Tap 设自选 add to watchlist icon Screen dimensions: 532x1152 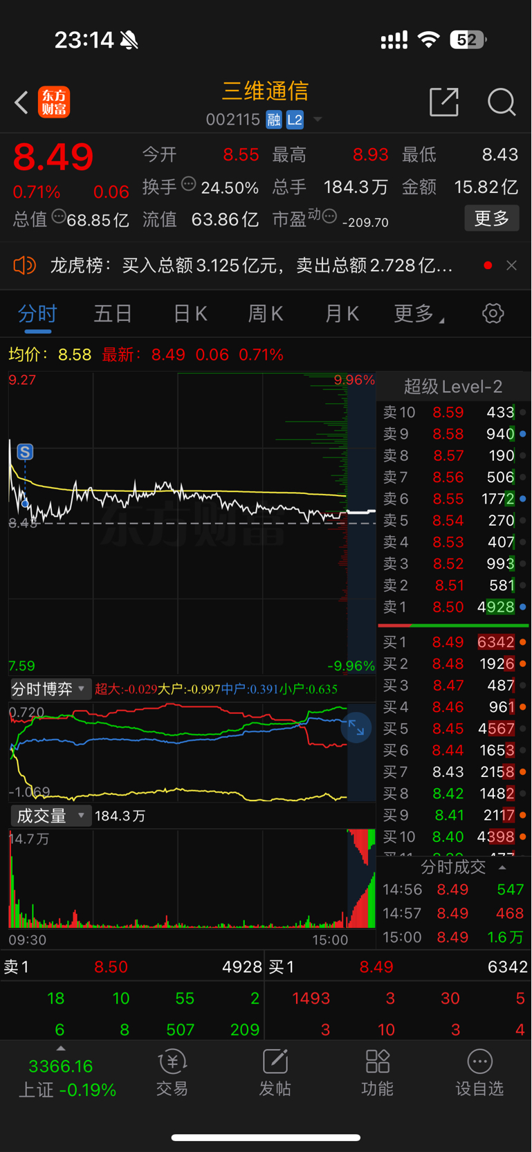click(x=479, y=1073)
